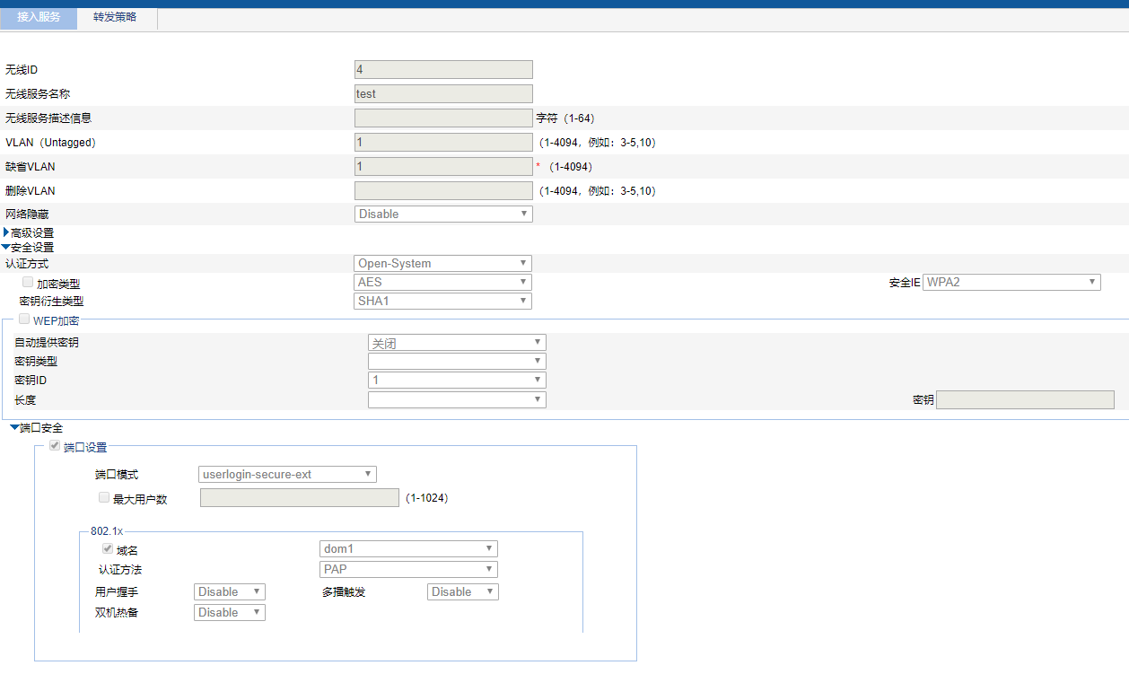Open the 用户握手 dropdown

pos(230,591)
